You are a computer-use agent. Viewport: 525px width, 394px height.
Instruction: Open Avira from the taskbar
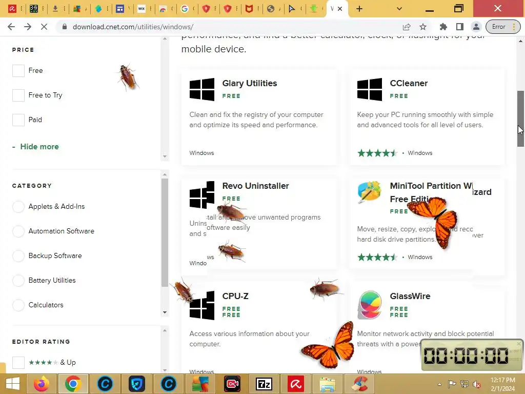296,384
